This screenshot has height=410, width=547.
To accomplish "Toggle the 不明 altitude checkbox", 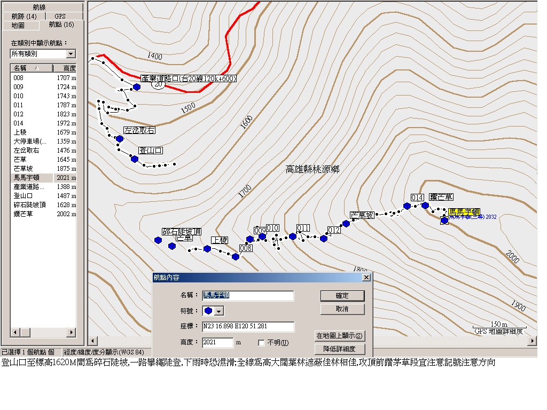I will [x=261, y=343].
